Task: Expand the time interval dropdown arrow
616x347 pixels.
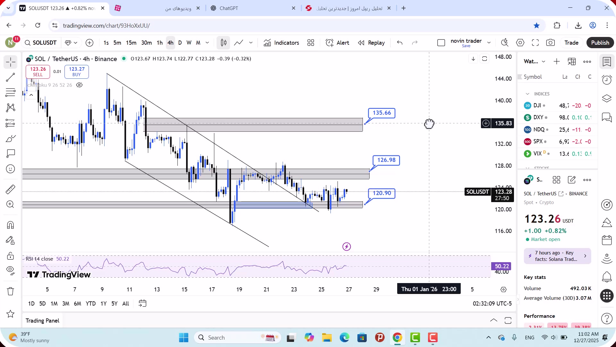Action: pyautogui.click(x=207, y=43)
